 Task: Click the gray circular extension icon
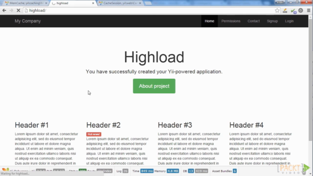click(x=301, y=10)
